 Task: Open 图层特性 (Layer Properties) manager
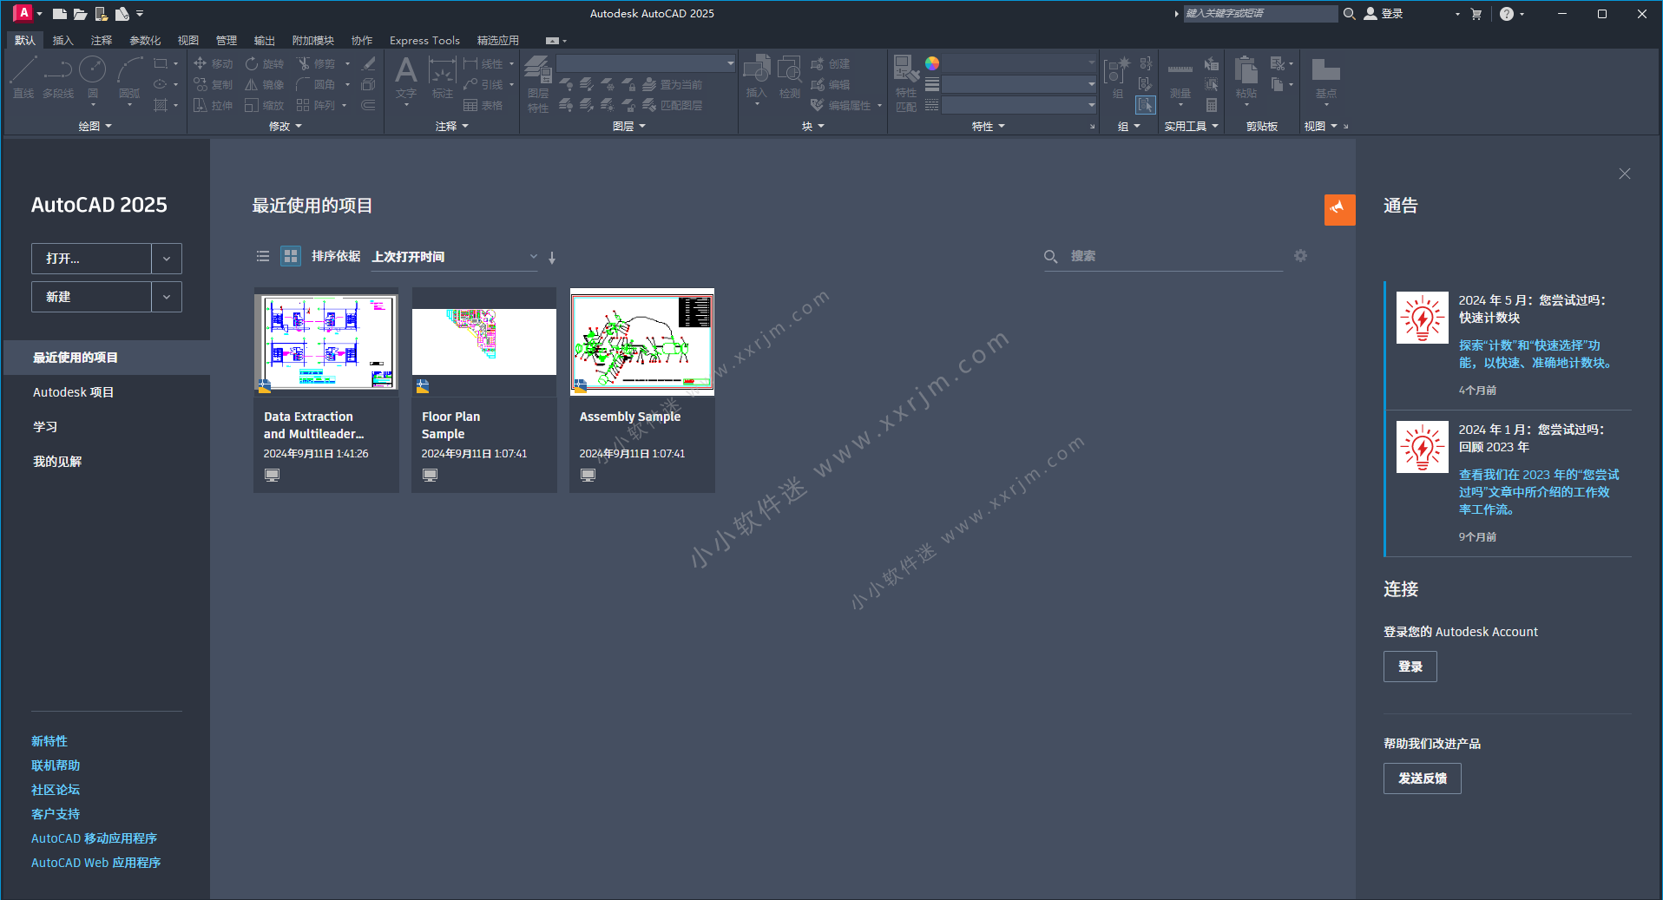point(538,83)
